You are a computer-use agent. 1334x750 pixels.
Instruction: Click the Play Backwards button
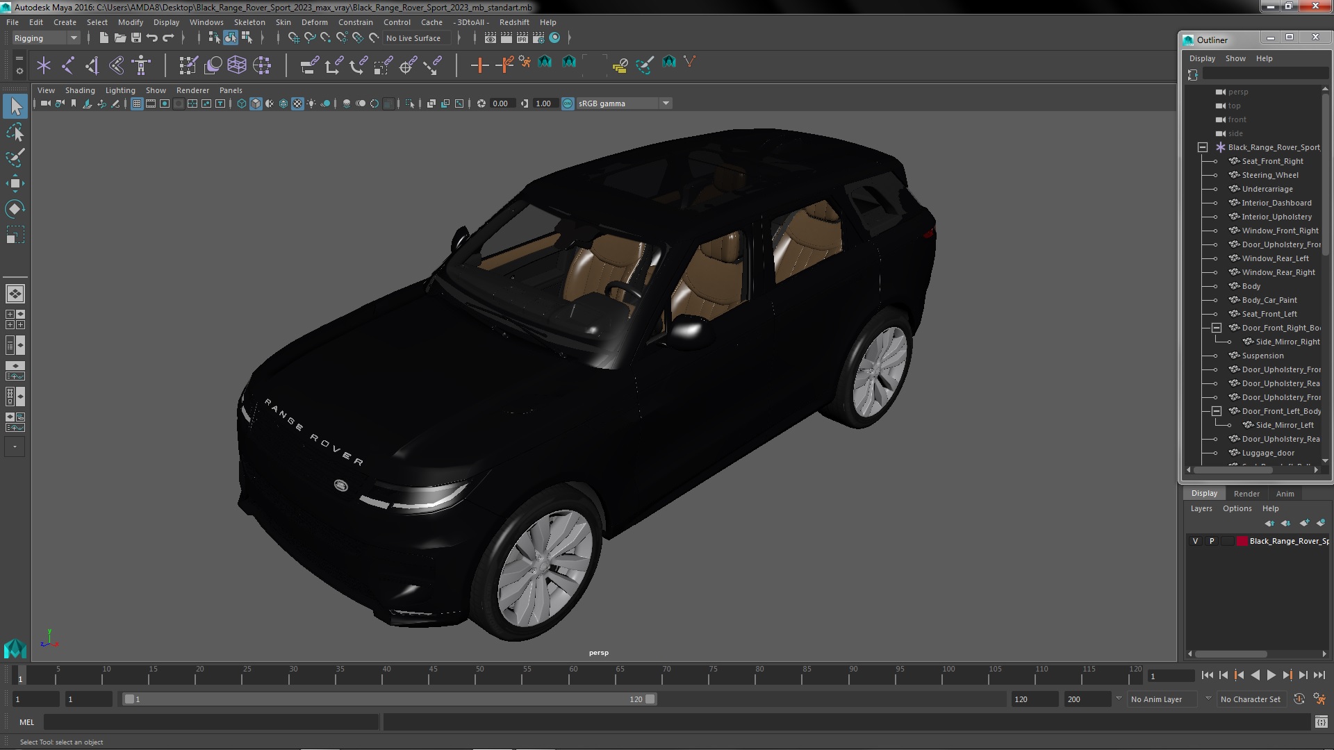click(1255, 675)
